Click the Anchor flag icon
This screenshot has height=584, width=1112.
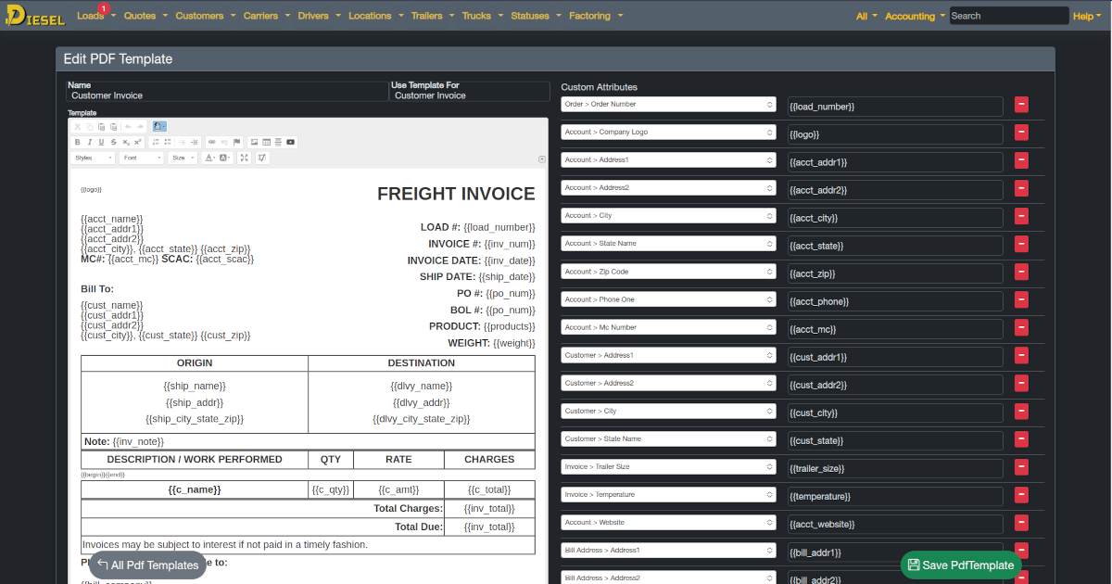pyautogui.click(x=236, y=142)
